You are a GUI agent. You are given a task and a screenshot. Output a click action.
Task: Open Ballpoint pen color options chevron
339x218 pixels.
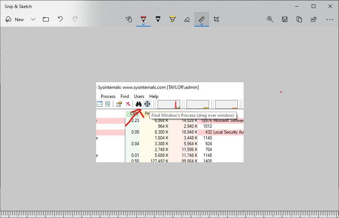[143, 24]
